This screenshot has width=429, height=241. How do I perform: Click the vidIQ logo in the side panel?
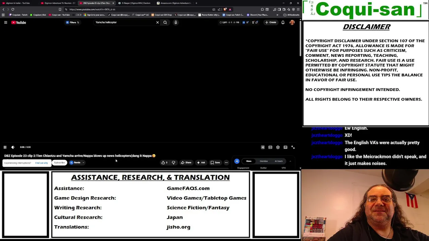(x=237, y=161)
